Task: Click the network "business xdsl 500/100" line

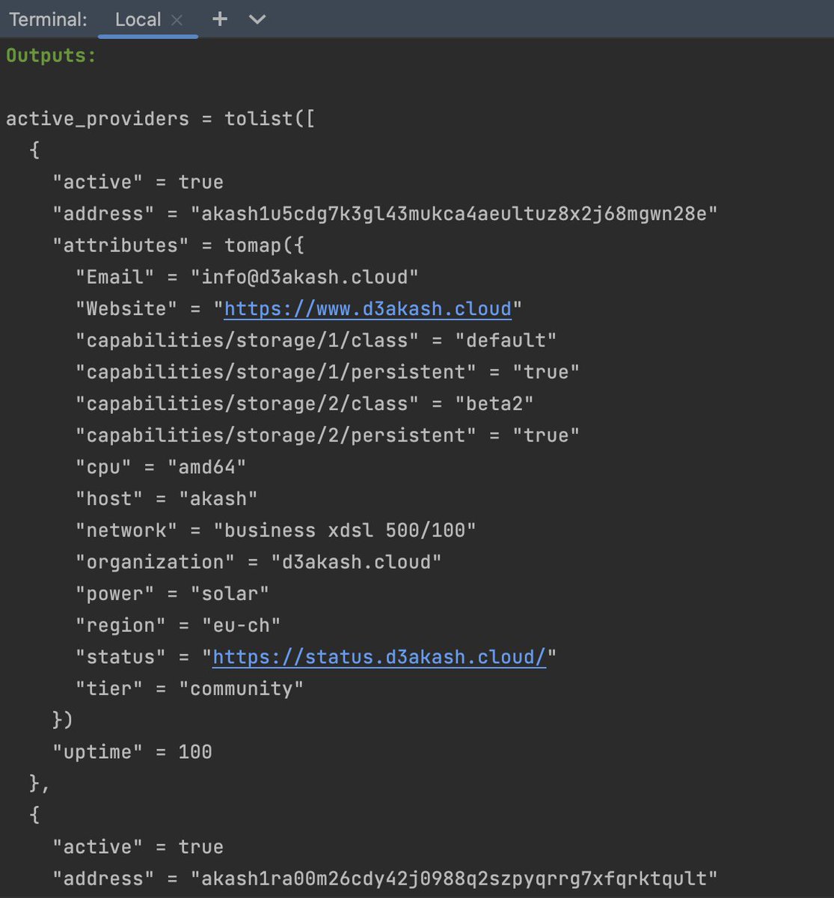Action: coord(276,531)
